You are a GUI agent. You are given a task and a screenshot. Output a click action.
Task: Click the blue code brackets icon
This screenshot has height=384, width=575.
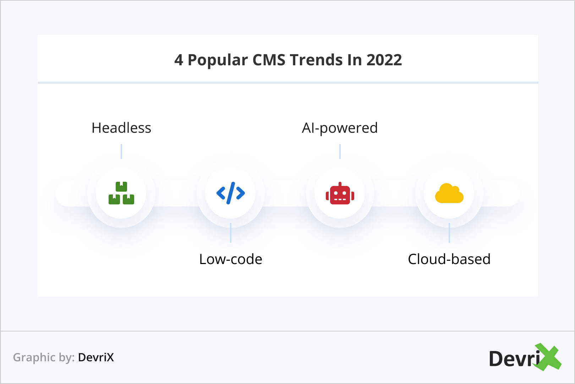tap(231, 193)
